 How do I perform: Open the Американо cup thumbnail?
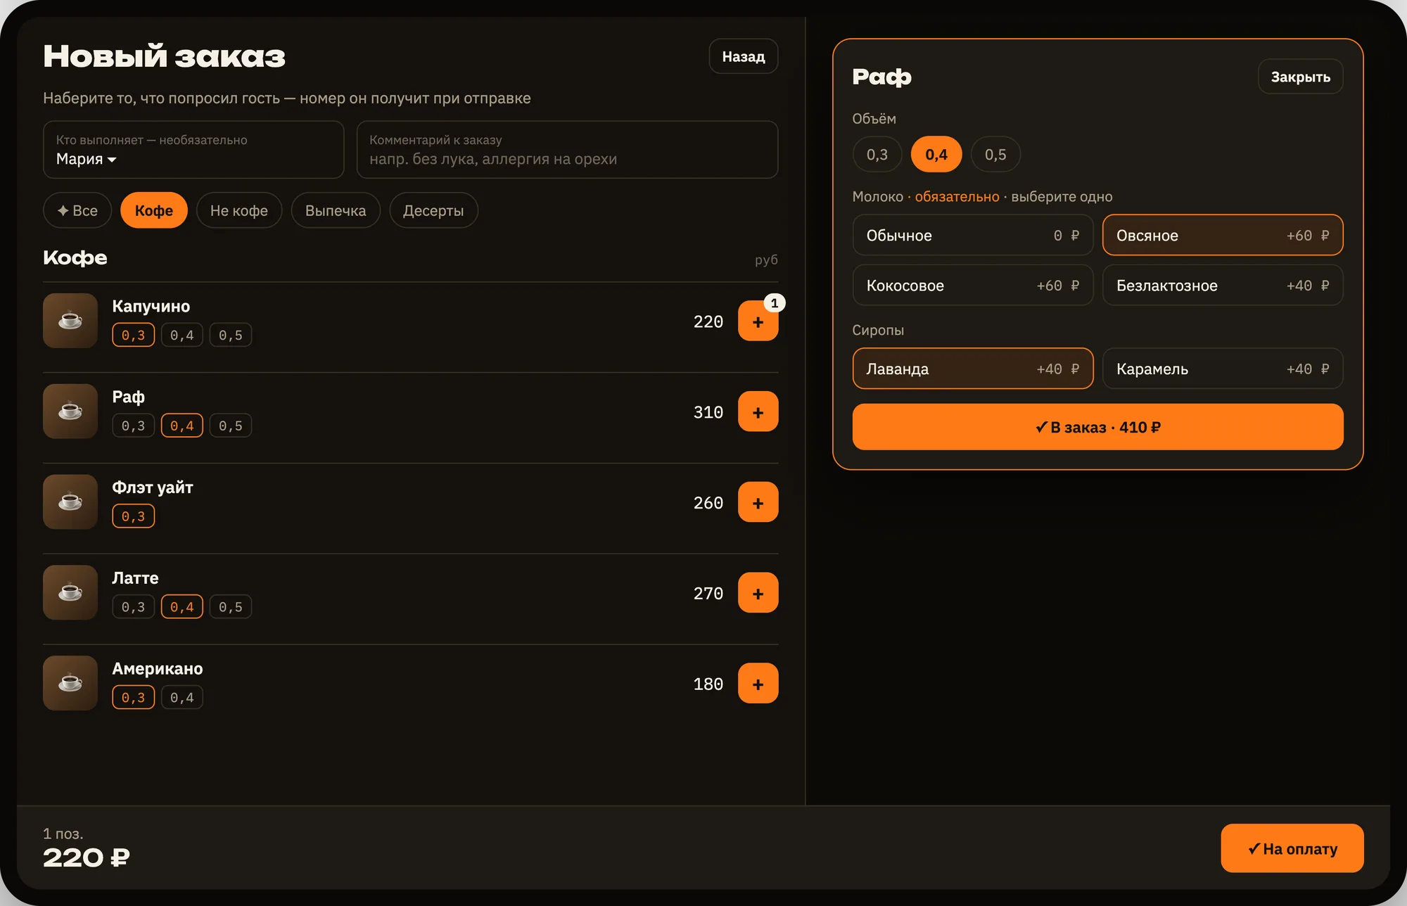point(70,683)
